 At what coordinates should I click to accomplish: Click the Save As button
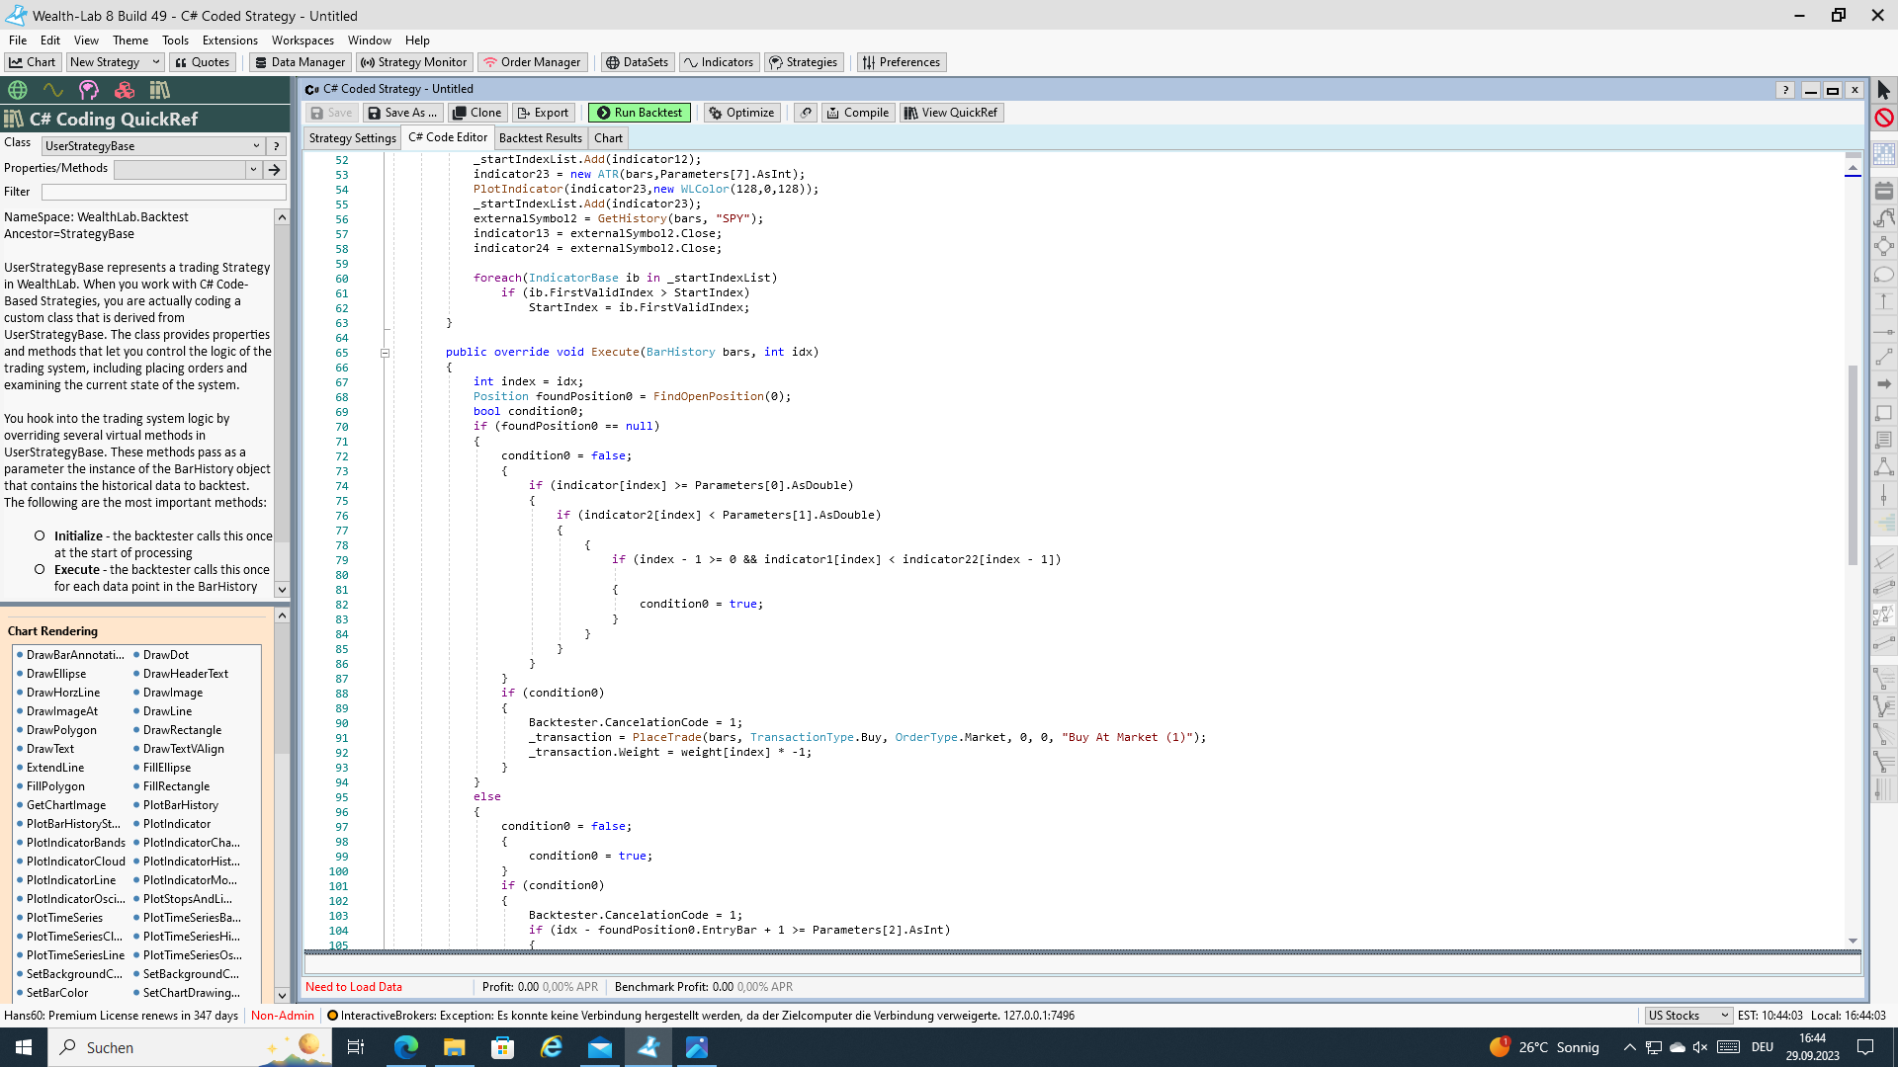401,113
